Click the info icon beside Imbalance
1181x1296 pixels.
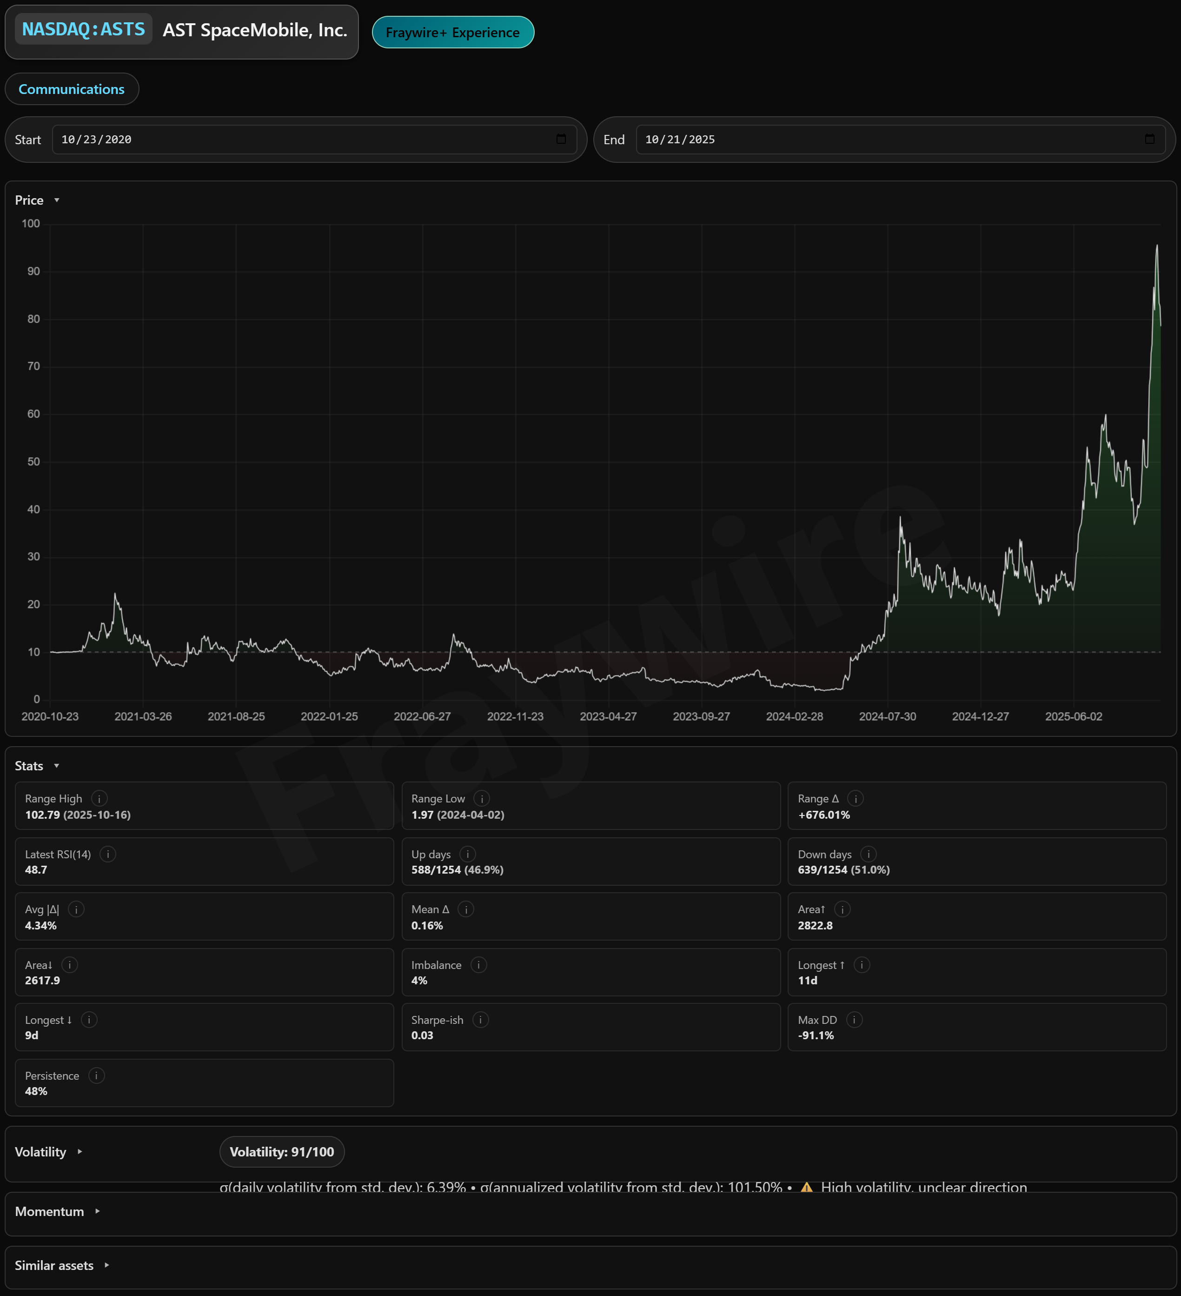(x=479, y=965)
